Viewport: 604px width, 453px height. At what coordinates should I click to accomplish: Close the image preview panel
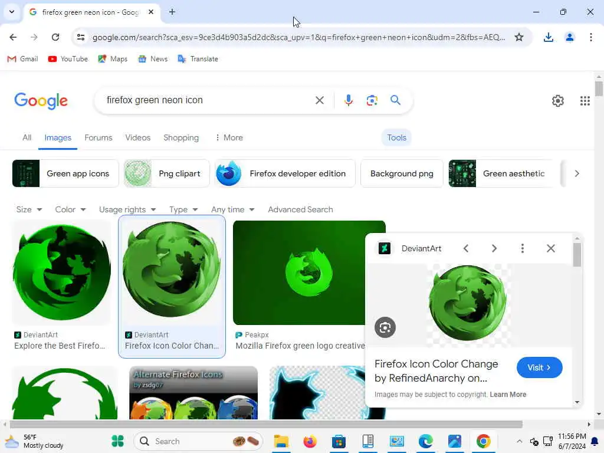[x=551, y=248]
